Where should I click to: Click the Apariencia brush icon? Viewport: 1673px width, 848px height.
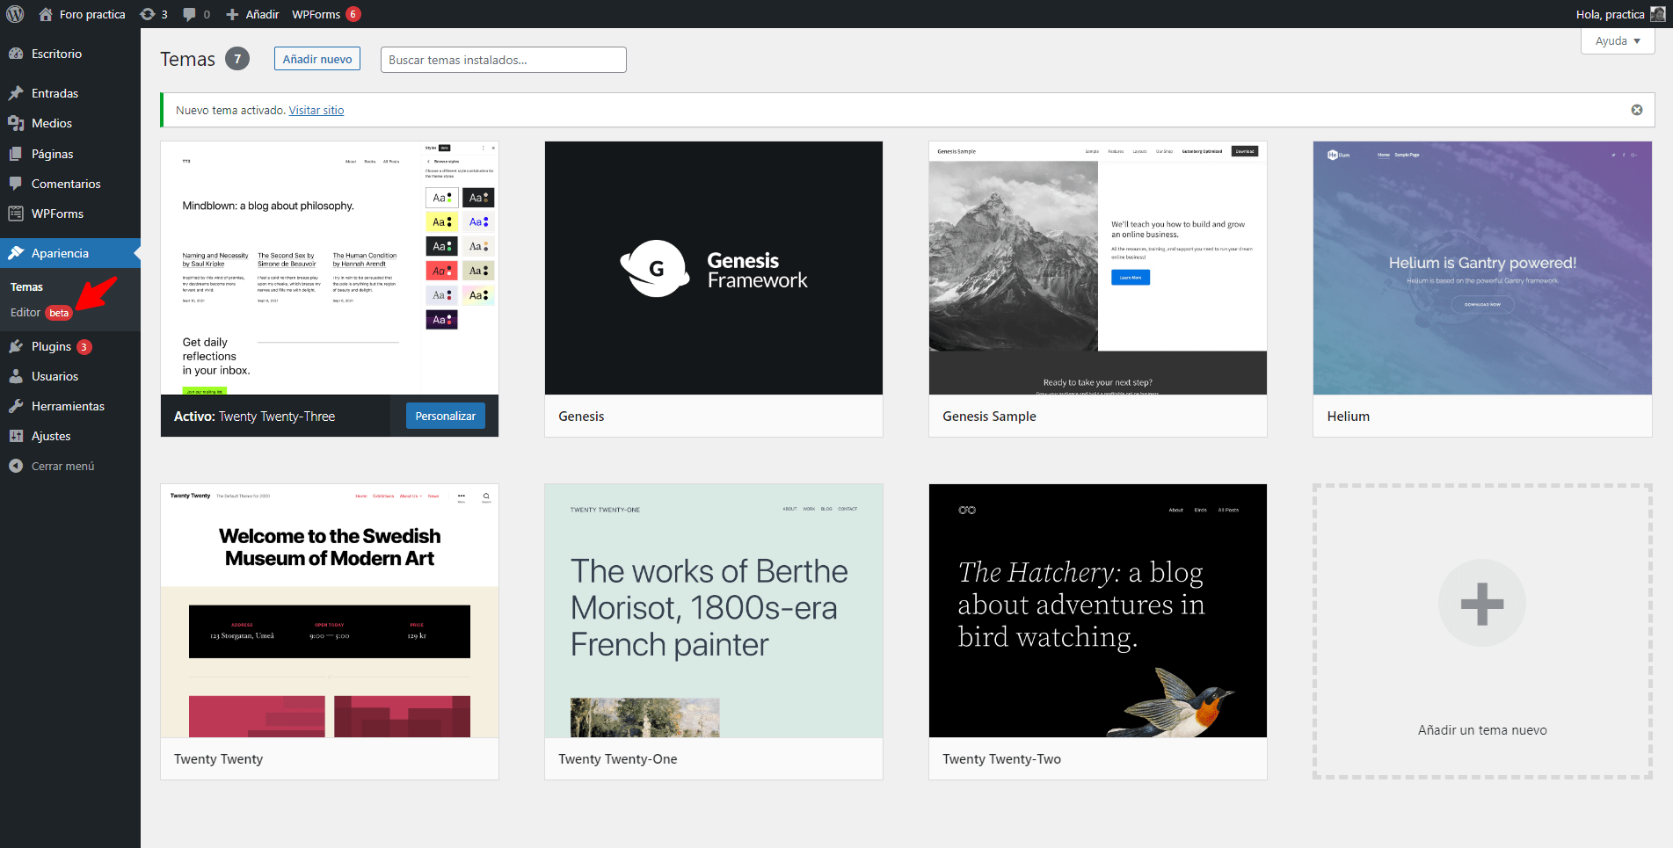coord(16,253)
